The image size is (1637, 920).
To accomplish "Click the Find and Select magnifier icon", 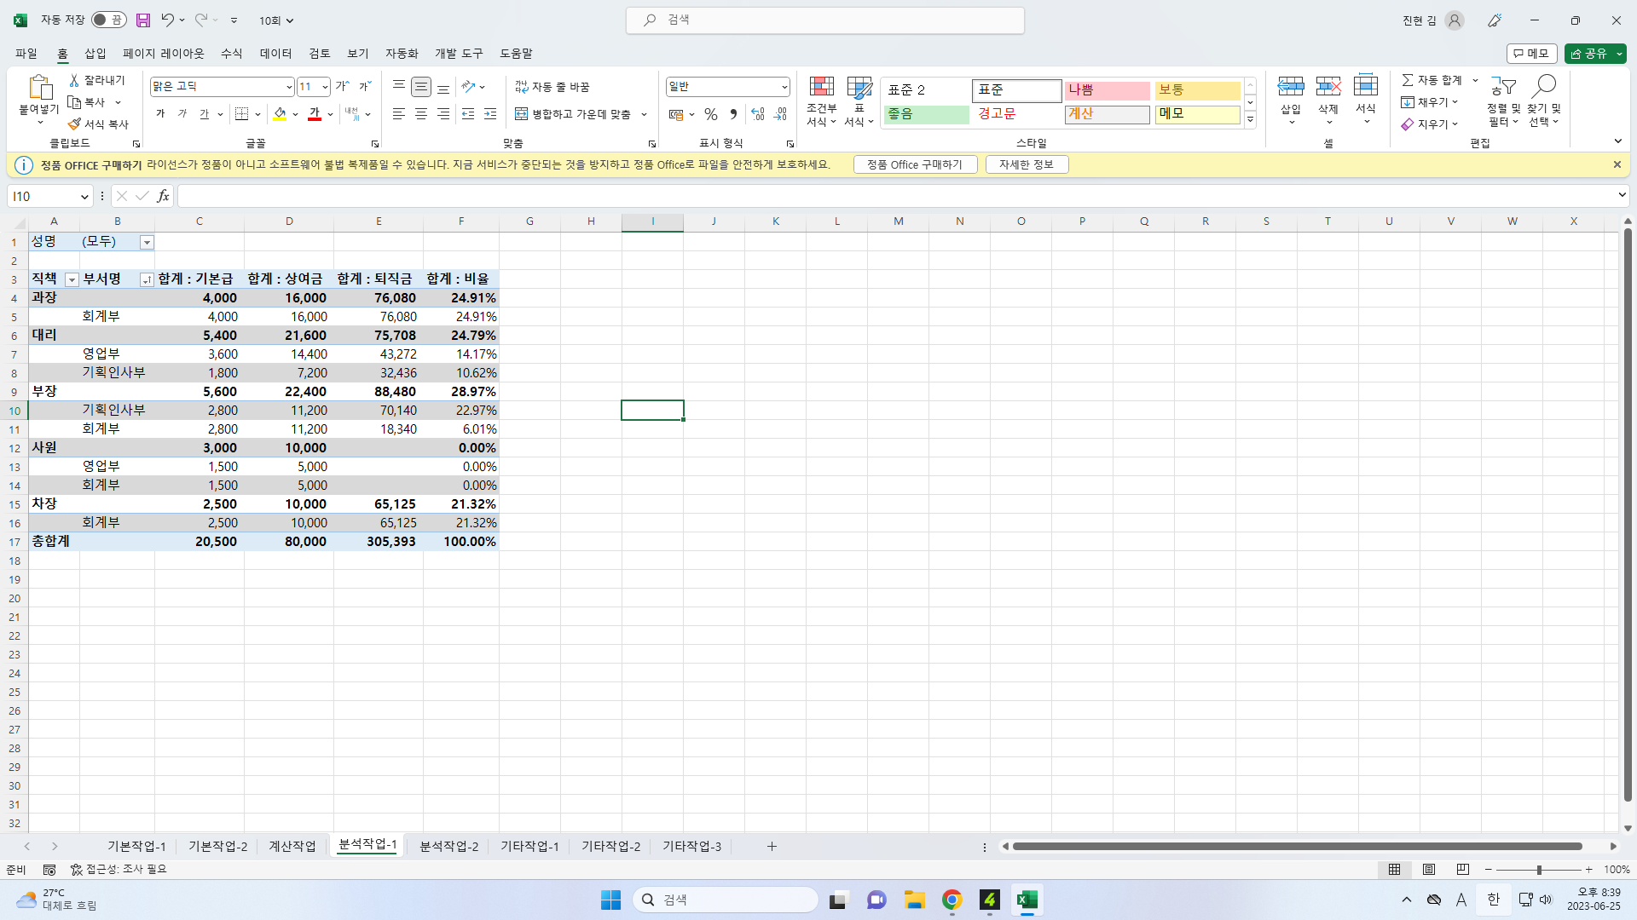I will click(x=1544, y=87).
